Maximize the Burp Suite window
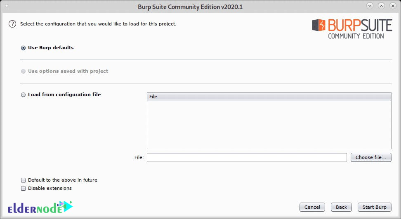Screen dimensions: 401x219 click(x=381, y=6)
